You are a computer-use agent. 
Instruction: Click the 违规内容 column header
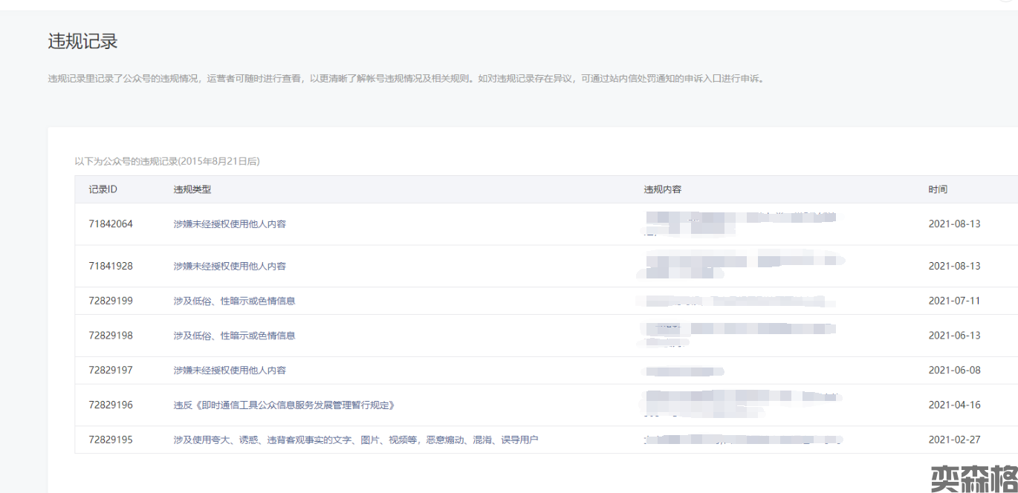click(x=663, y=189)
